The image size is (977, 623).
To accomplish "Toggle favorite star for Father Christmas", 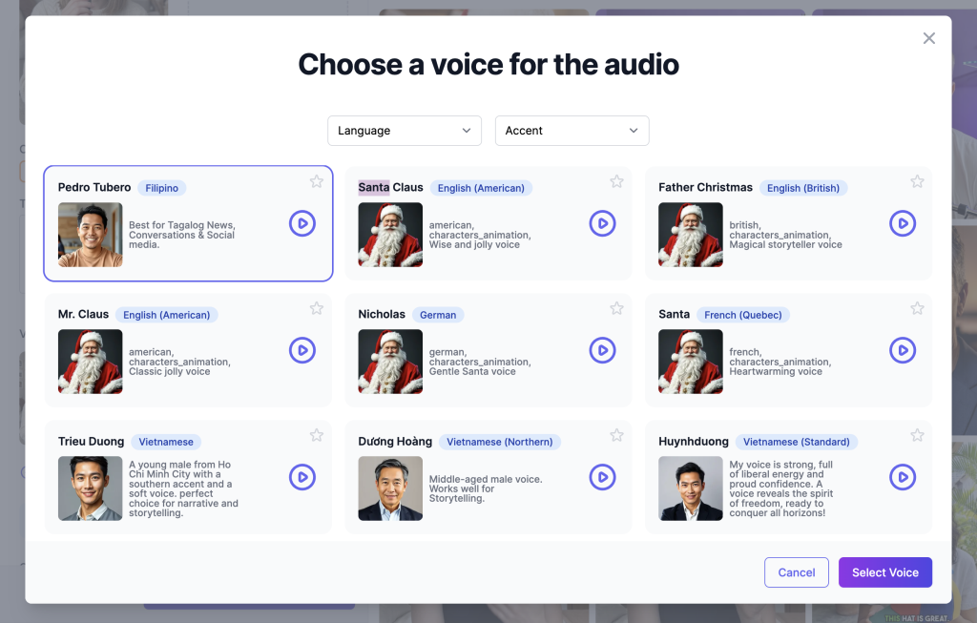I will [917, 181].
